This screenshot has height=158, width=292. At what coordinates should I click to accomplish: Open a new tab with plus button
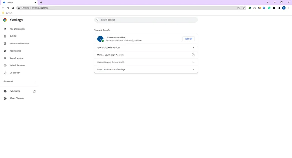(x=41, y=3)
